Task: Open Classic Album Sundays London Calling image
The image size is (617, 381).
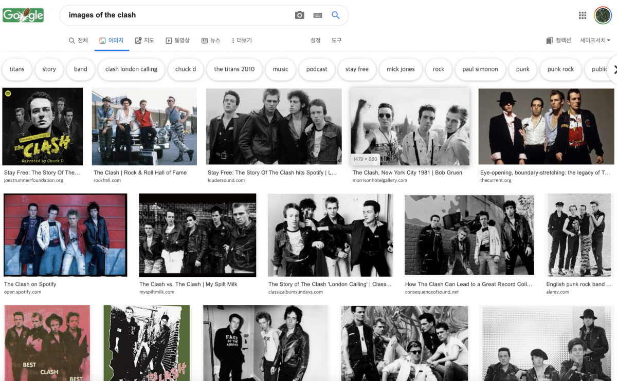Action: click(331, 235)
